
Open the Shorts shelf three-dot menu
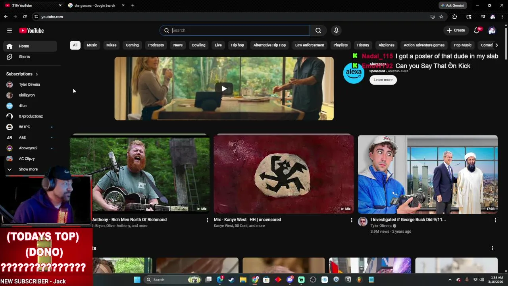[492, 248]
